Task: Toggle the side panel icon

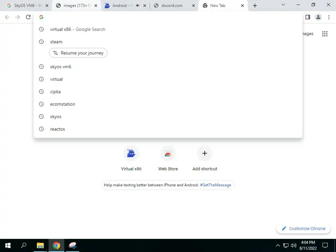Action: [x=308, y=17]
